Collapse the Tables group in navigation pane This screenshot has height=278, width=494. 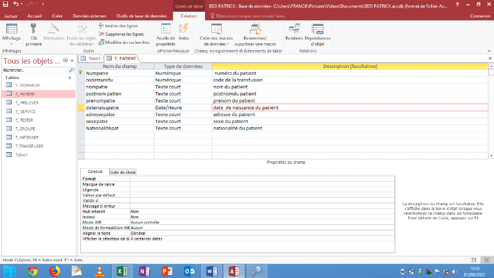[70, 78]
